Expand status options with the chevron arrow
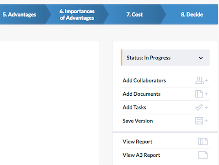 pyautogui.click(x=201, y=58)
